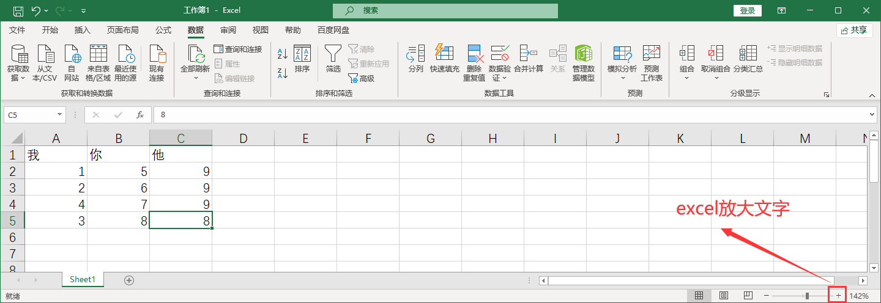The height and width of the screenshot is (303, 881).
Task: Open the Sort (排序) dialog
Action: (x=302, y=59)
